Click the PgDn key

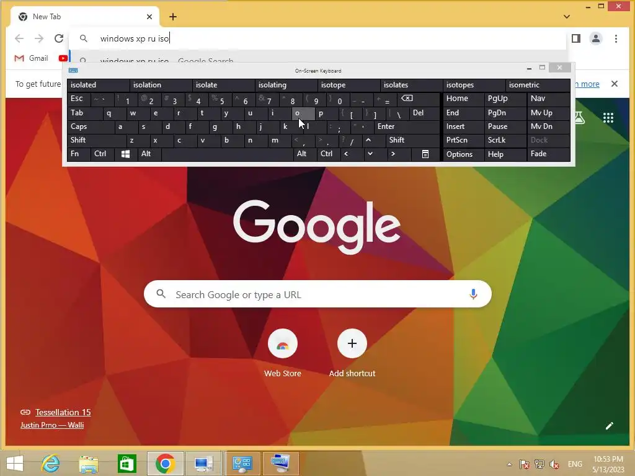(505, 113)
